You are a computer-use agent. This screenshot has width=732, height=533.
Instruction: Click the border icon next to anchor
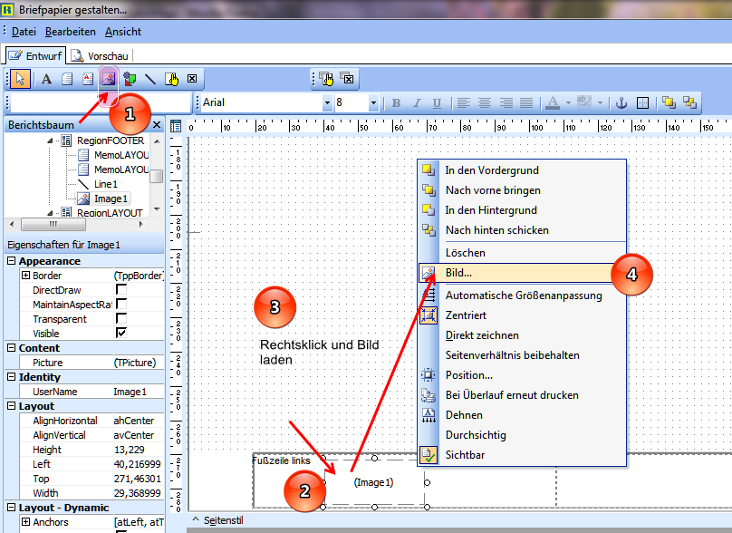[x=643, y=102]
